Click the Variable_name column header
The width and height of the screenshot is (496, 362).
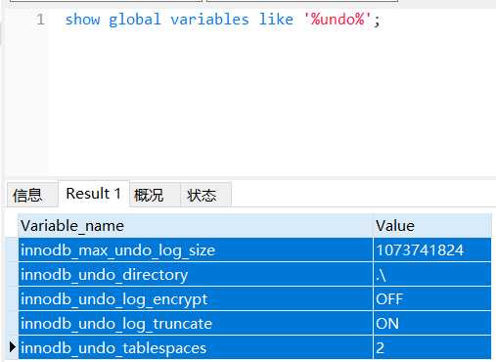click(196, 226)
